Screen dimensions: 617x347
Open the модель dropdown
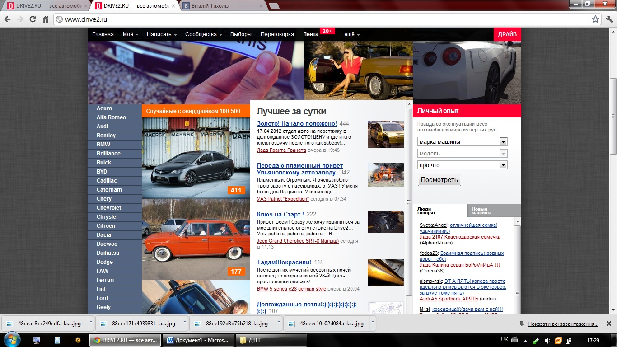(462, 153)
